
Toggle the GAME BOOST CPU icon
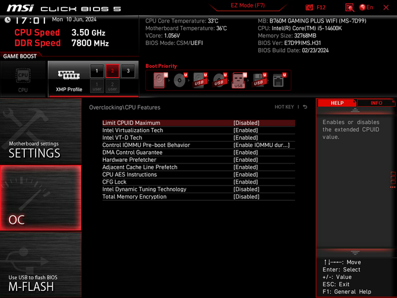[23, 79]
